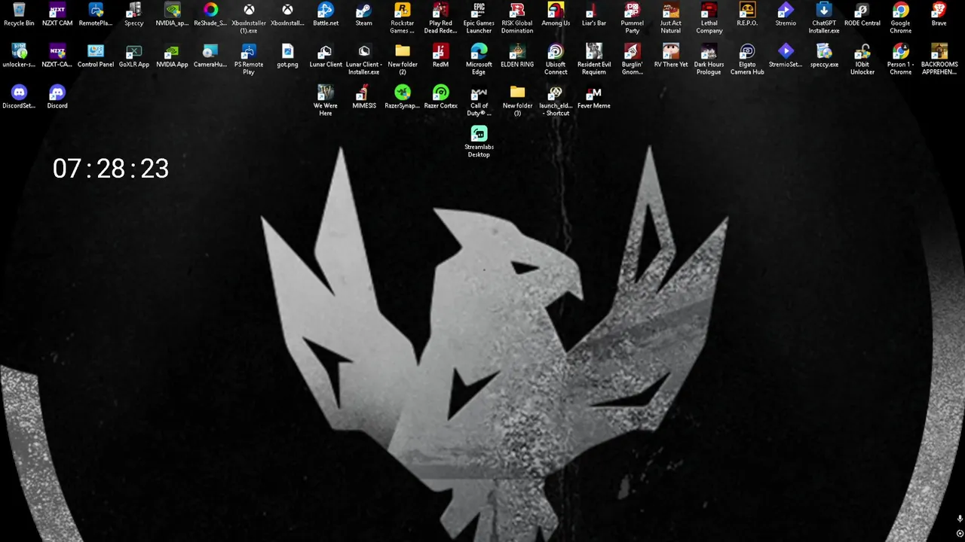The image size is (965, 542).
Task: Launch BACKROOMS APPREHEN... game
Action: [939, 59]
